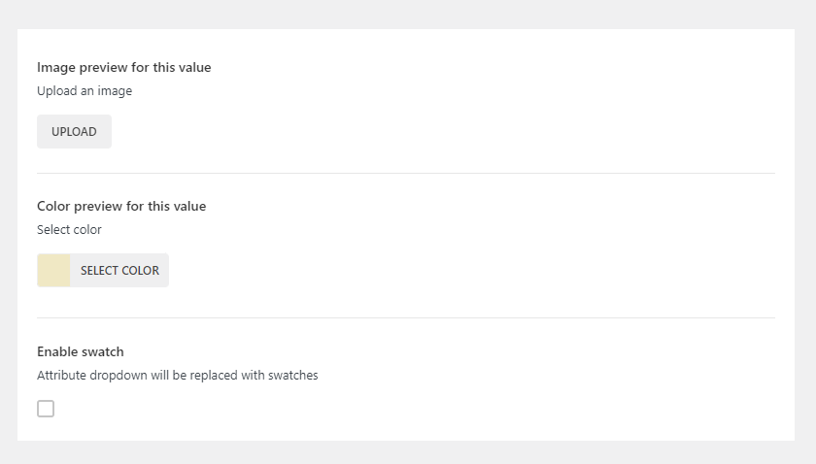
Task: Choose a color for this attribute value
Action: pyautogui.click(x=119, y=271)
